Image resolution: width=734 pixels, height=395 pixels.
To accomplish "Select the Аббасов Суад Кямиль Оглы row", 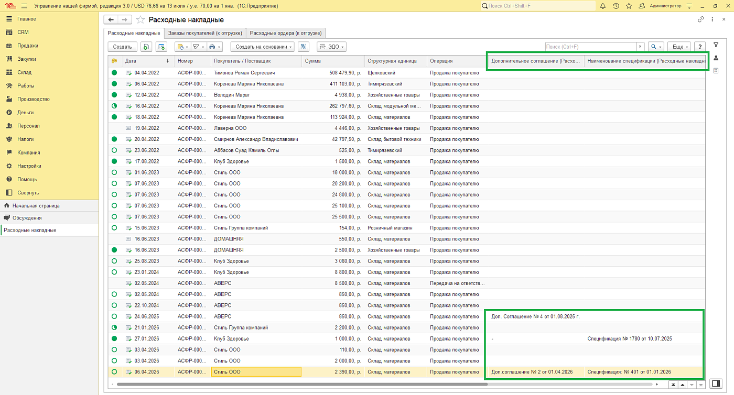I will (406, 150).
